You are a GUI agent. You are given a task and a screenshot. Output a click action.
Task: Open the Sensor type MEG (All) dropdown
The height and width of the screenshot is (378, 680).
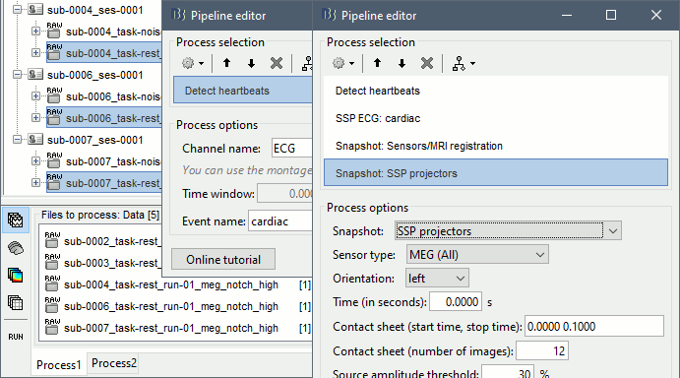tap(477, 255)
